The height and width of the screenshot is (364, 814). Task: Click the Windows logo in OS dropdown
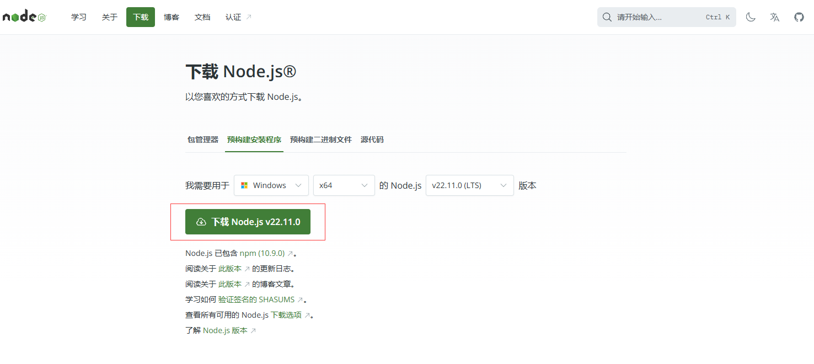pyautogui.click(x=244, y=185)
